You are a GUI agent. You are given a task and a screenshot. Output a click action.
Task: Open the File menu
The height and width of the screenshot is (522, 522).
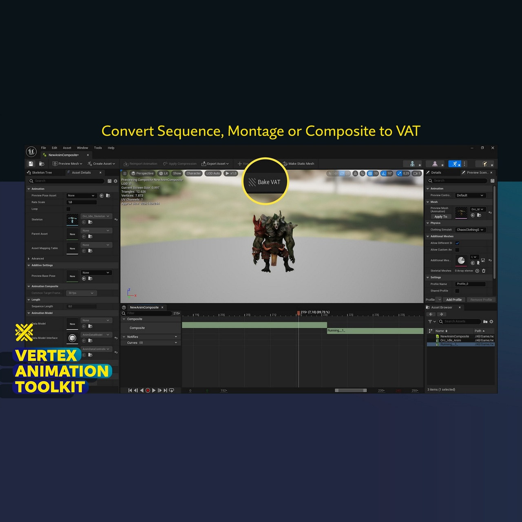pyautogui.click(x=43, y=148)
